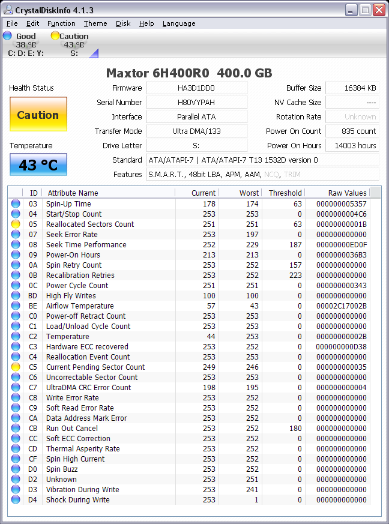Click the status orb for Soft Read Error Rate
The image size is (389, 524).
(x=16, y=408)
